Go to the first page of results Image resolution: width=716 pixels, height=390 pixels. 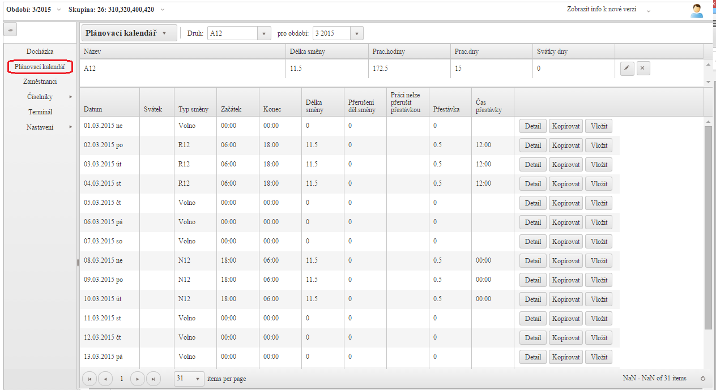click(x=89, y=379)
